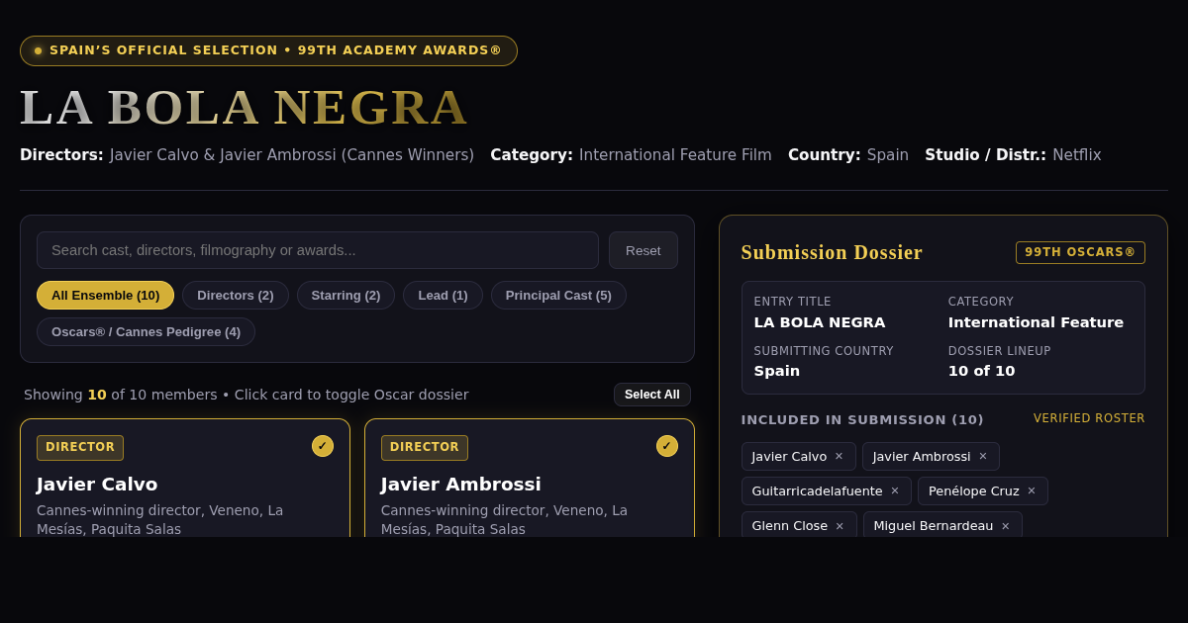The width and height of the screenshot is (1188, 623).
Task: Filter by Starring (2)
Action: tap(346, 295)
